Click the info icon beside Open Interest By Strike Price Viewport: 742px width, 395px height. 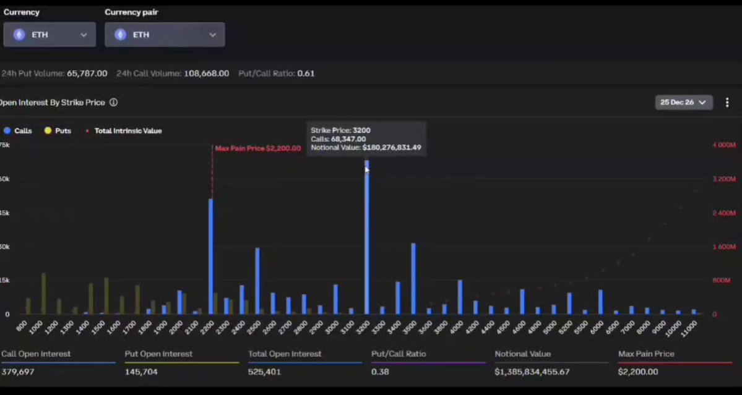[x=114, y=102]
